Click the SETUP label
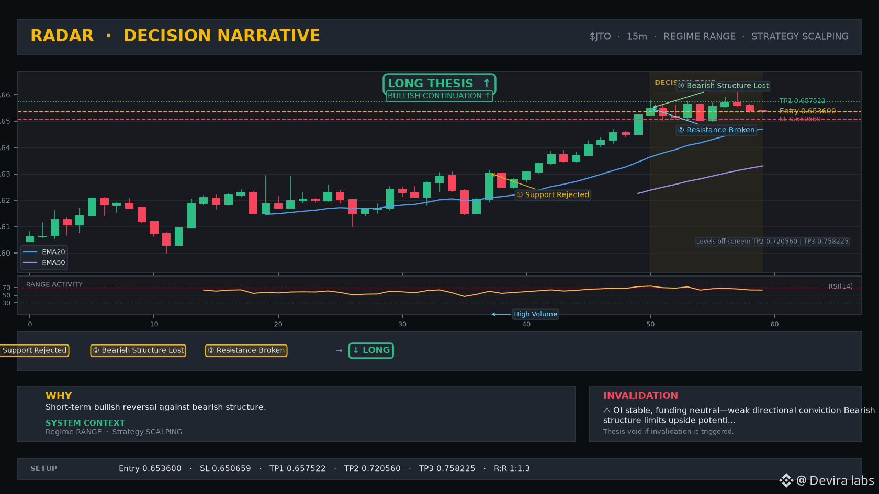The image size is (879, 494). pyautogui.click(x=43, y=469)
